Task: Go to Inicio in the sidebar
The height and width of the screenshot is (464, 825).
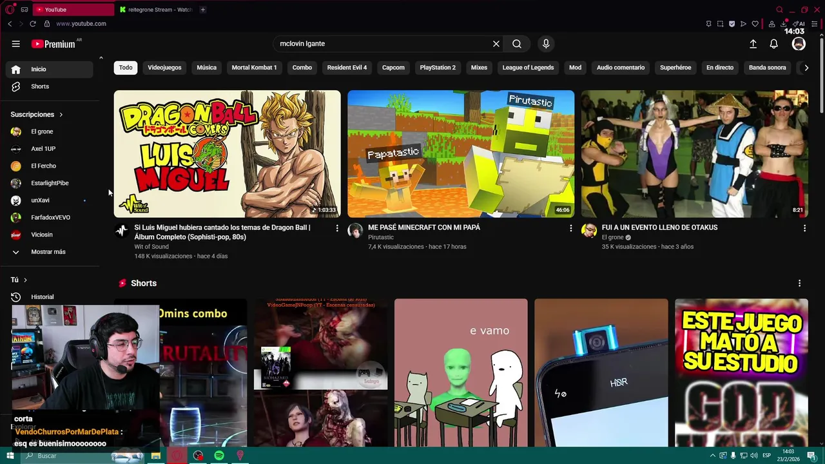Action: tap(49, 69)
